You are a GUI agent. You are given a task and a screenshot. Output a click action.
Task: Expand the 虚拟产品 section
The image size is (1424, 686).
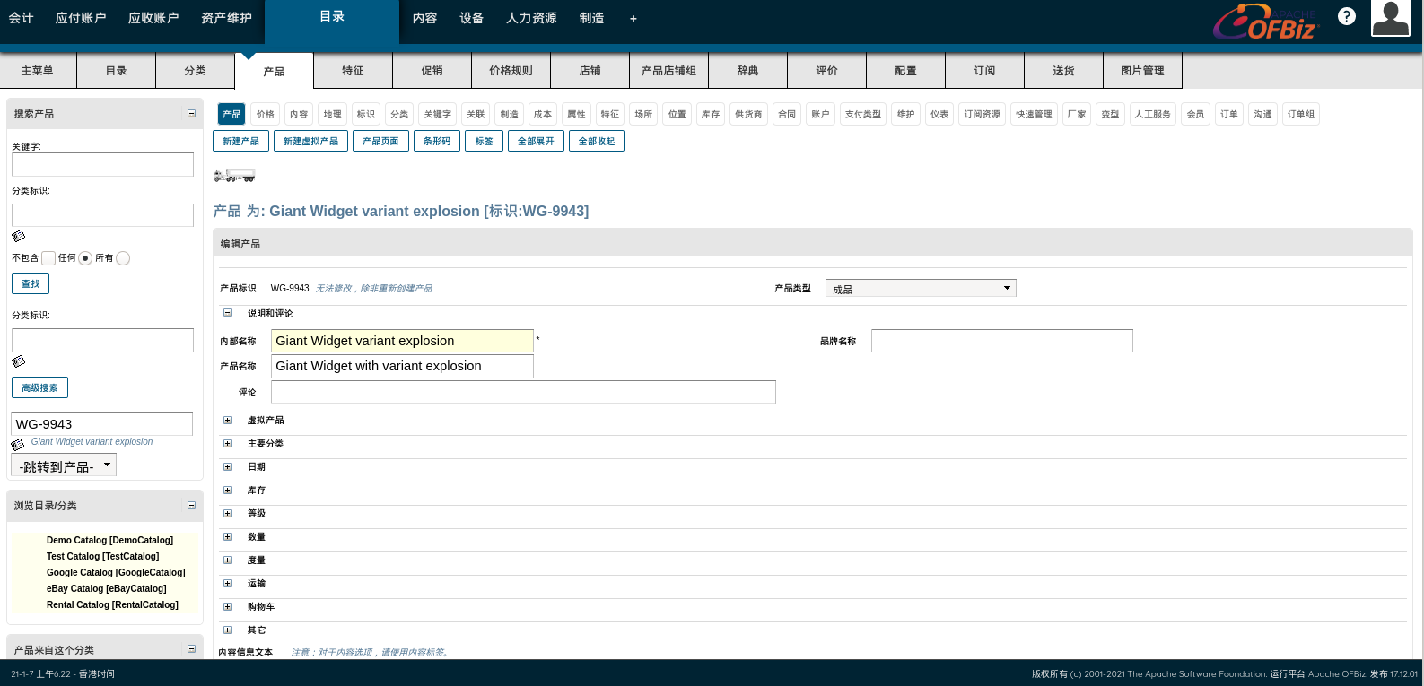pyautogui.click(x=227, y=421)
